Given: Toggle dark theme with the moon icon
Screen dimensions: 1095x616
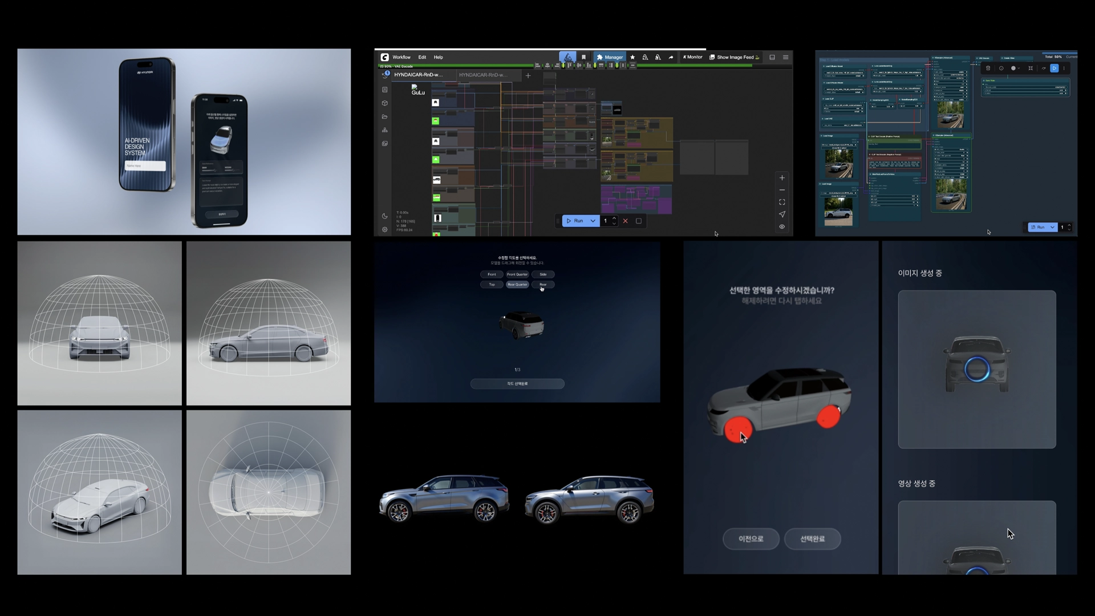Looking at the screenshot, I should pos(385,216).
